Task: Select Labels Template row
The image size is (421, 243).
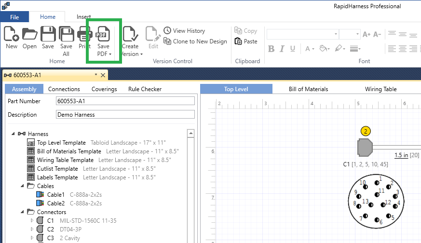Action: click(x=91, y=177)
